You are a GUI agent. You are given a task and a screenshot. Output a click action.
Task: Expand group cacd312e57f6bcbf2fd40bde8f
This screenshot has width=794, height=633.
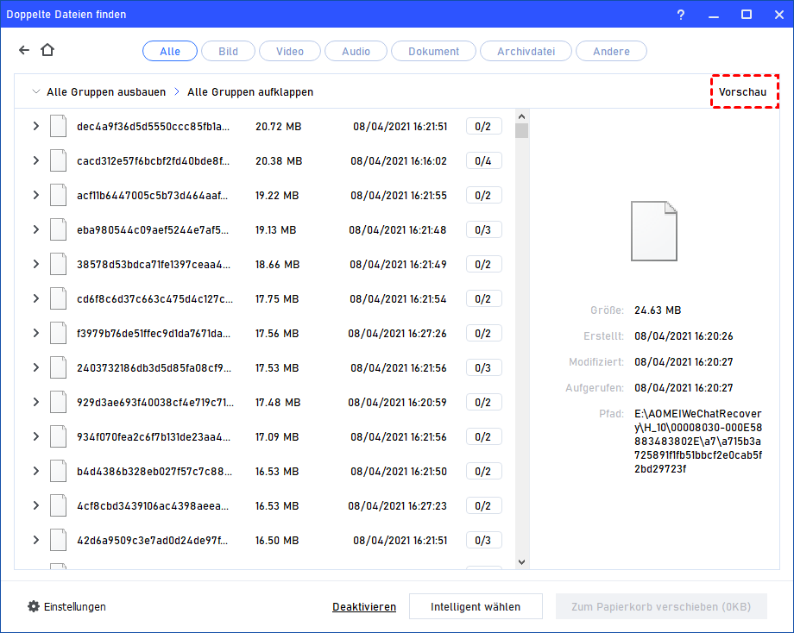click(x=36, y=160)
